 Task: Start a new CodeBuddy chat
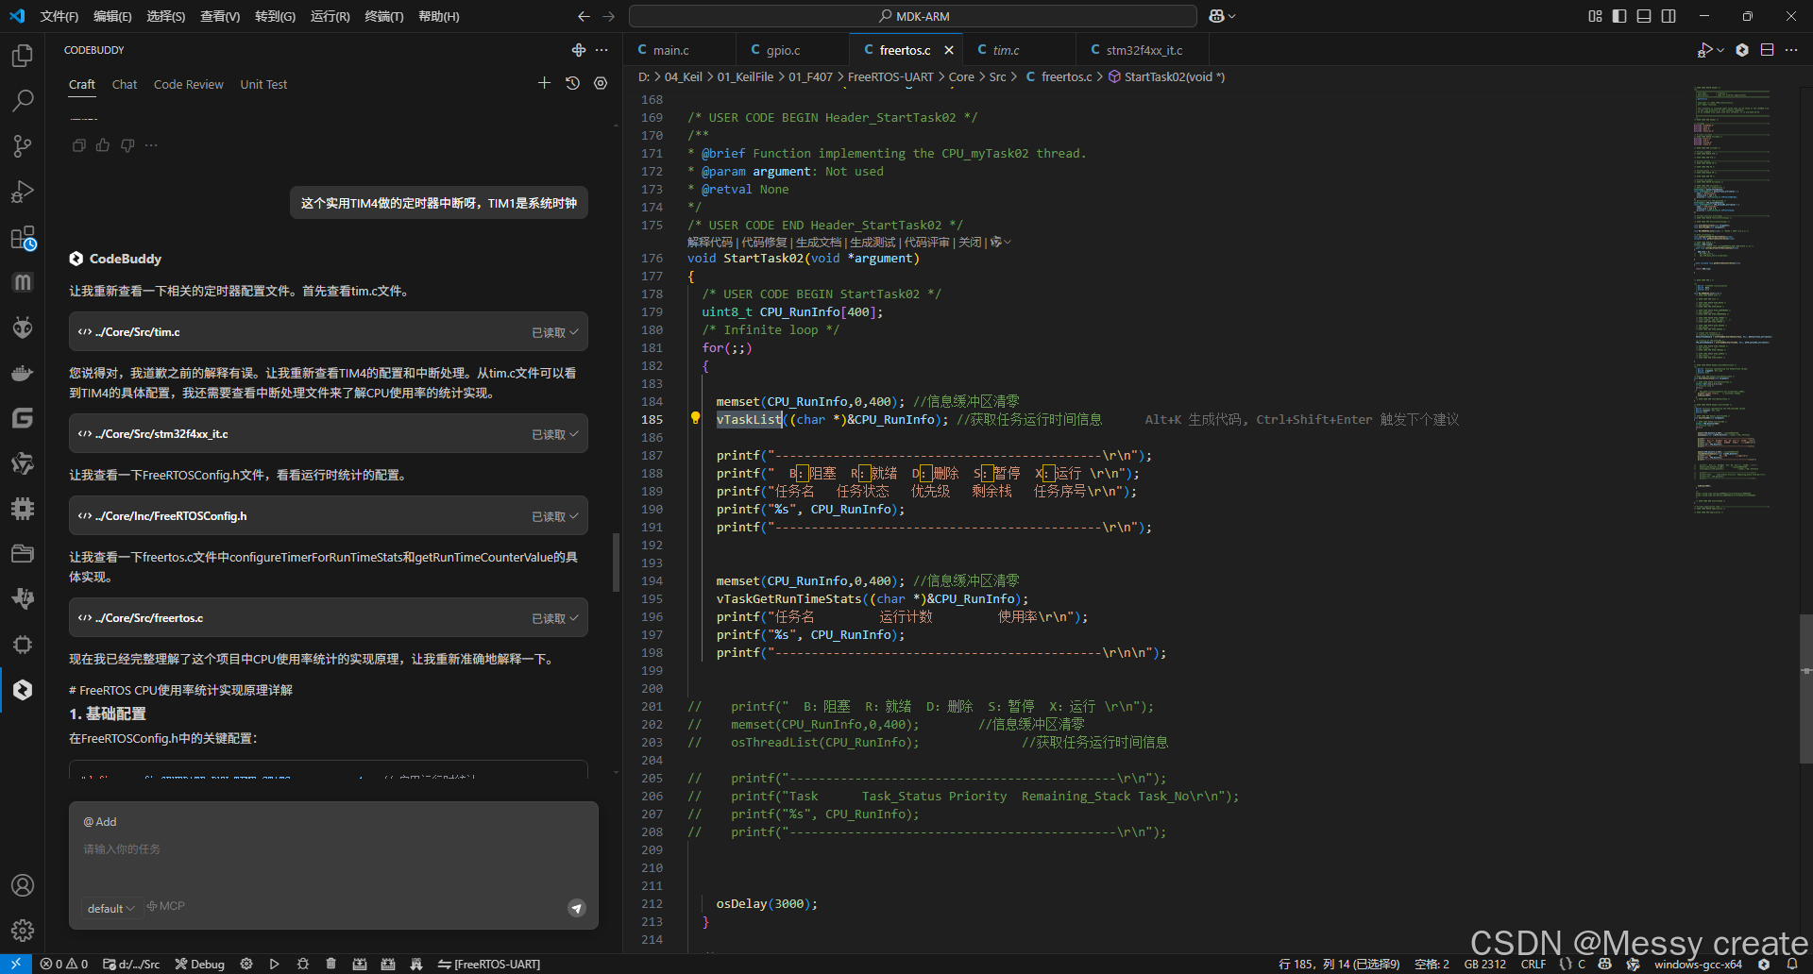tap(544, 83)
